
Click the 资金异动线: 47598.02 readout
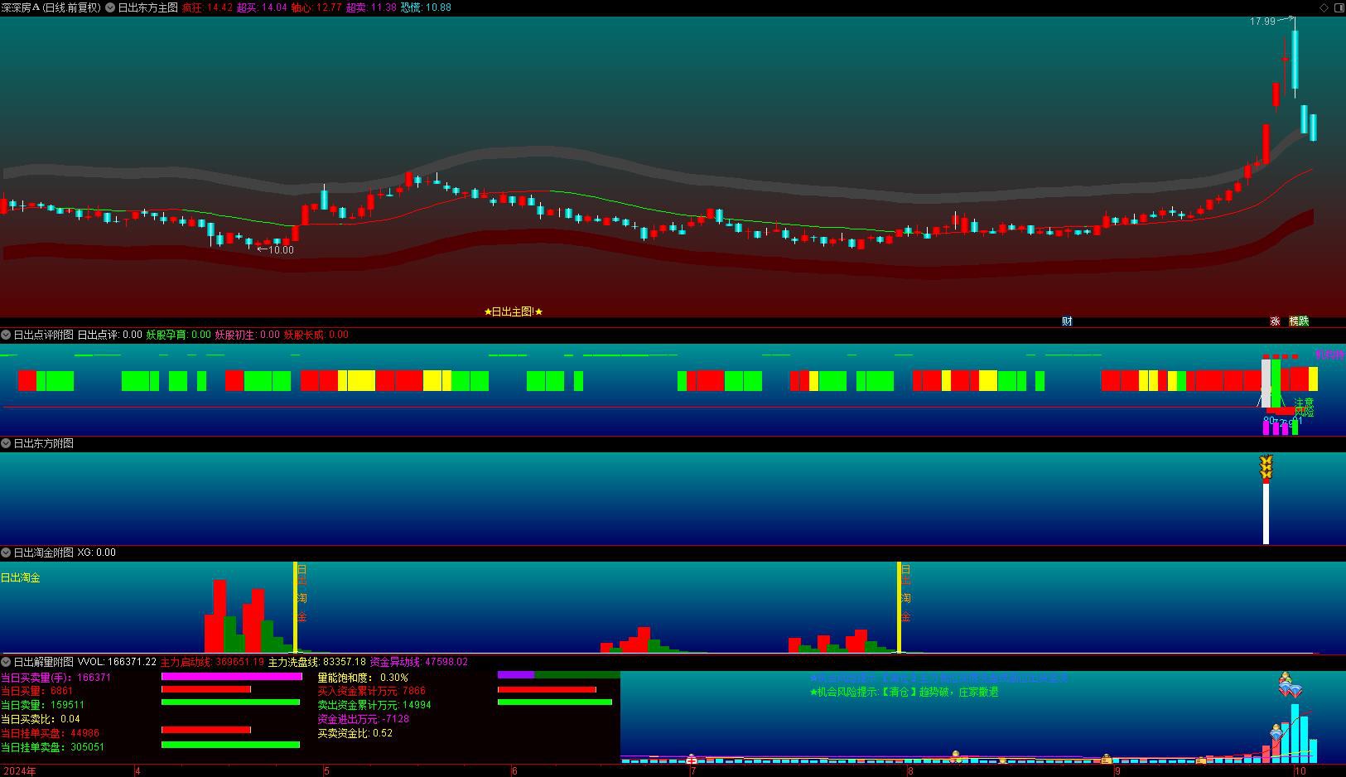coord(418,662)
